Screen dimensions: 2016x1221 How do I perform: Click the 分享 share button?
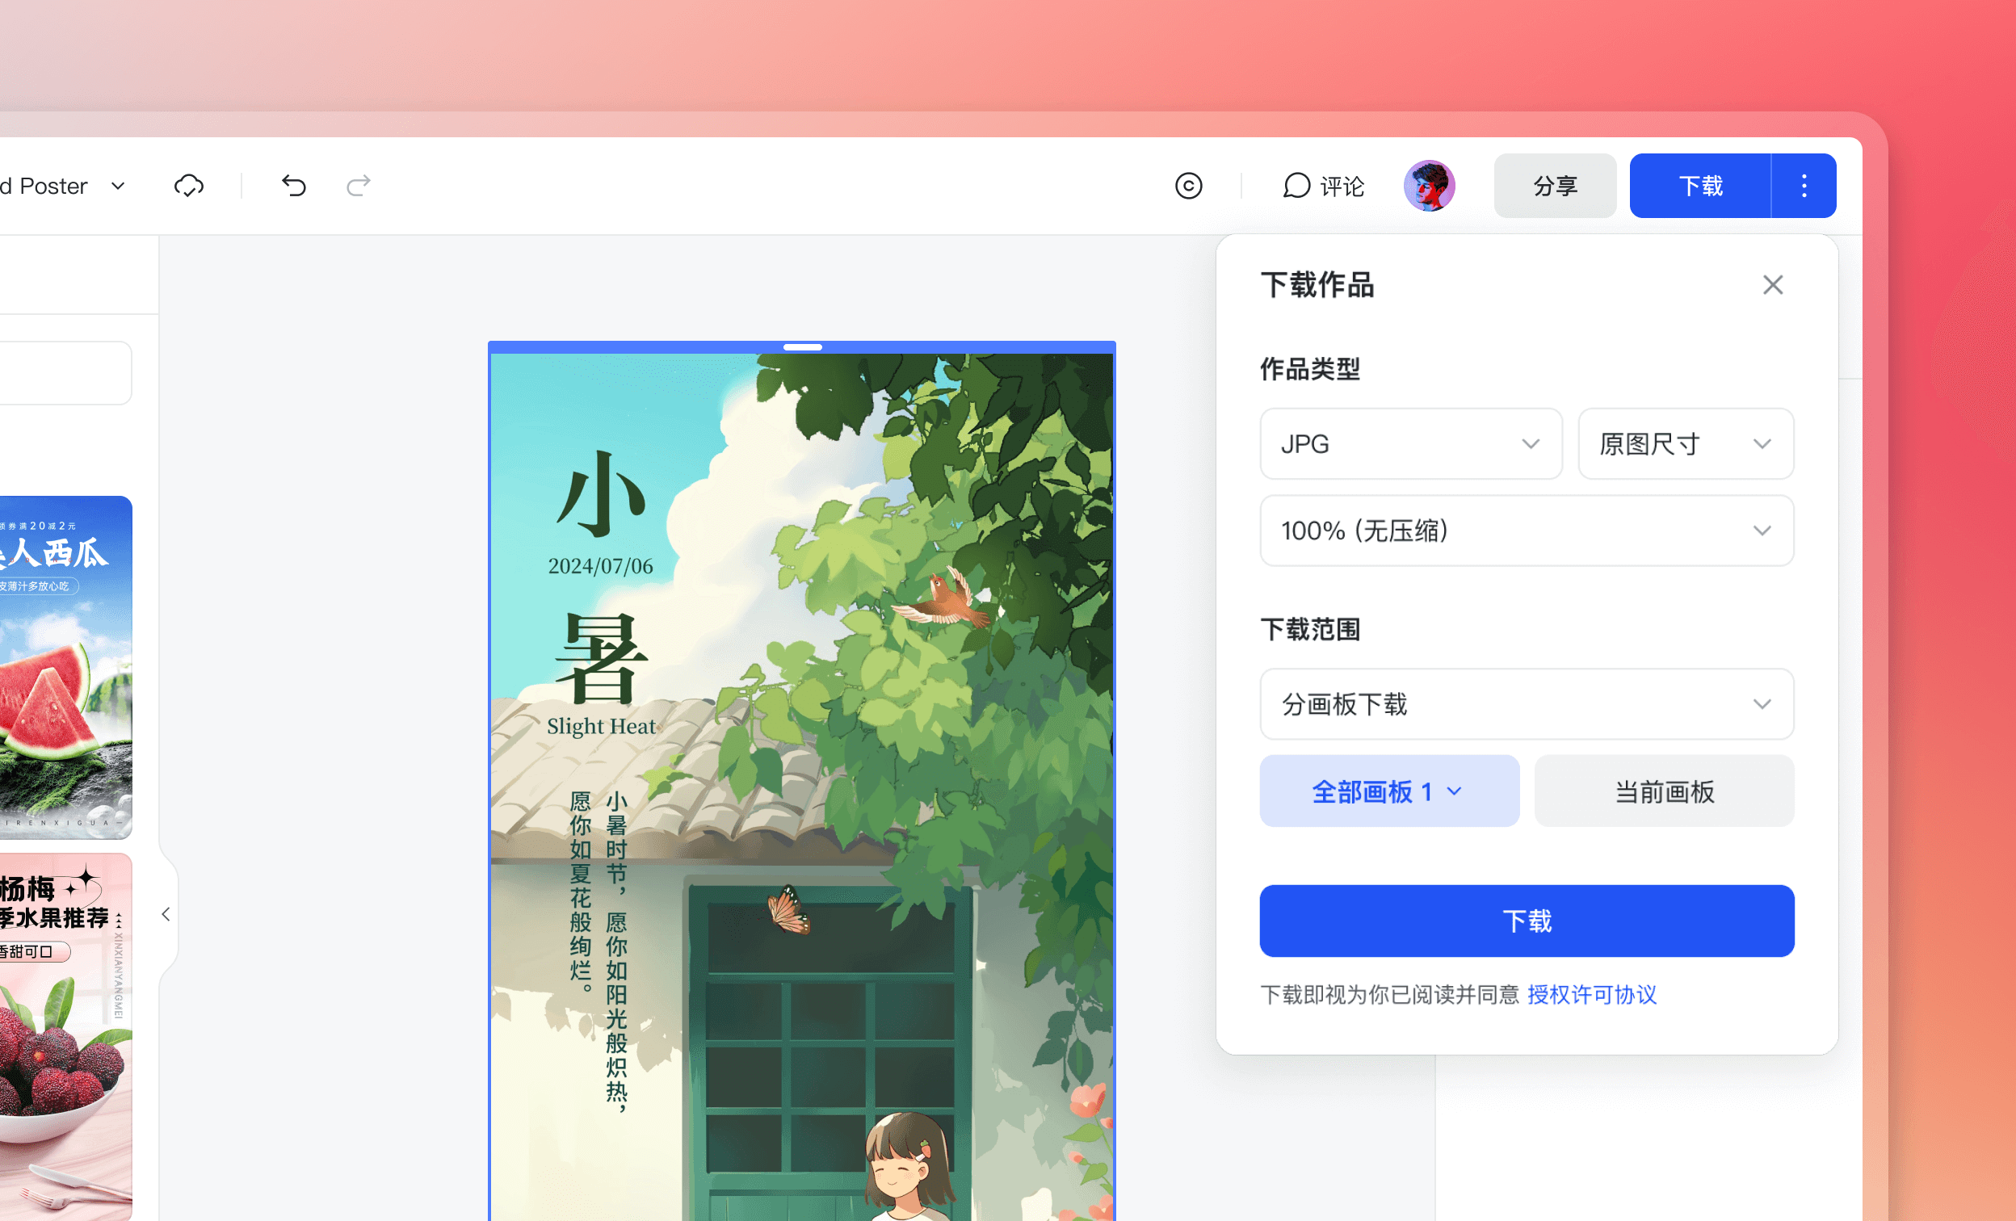click(x=1555, y=186)
